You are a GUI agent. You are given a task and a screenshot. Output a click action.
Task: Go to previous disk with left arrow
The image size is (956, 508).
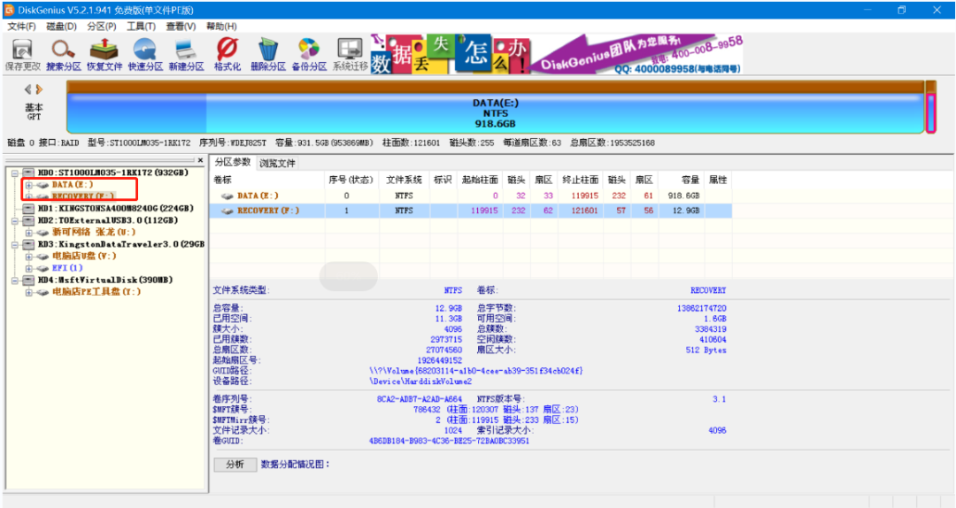(27, 89)
